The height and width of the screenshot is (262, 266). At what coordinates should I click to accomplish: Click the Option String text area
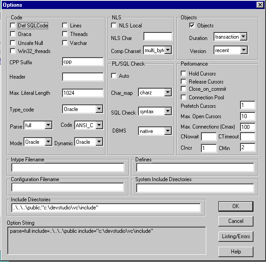pos(106,241)
